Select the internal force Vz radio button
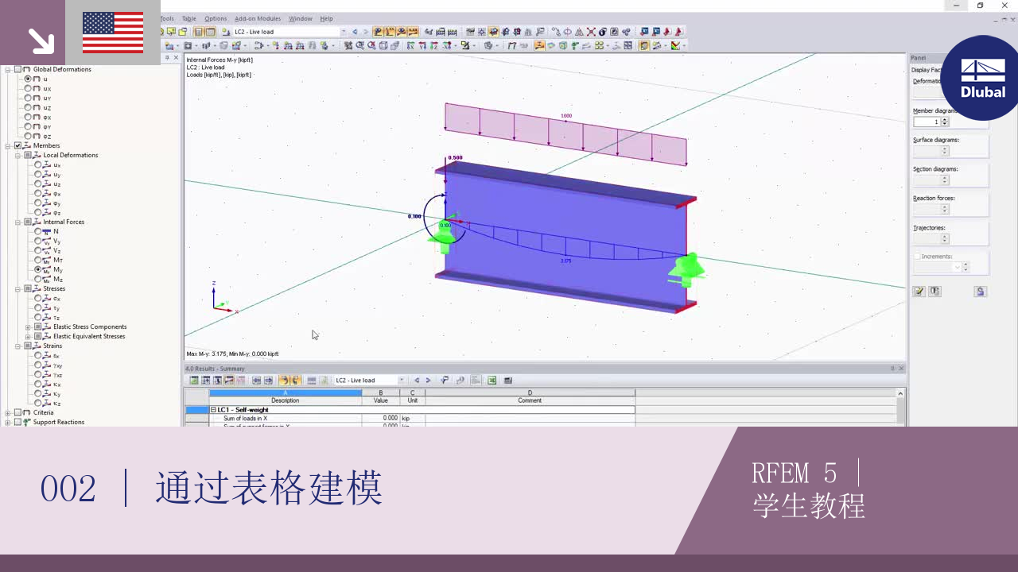The image size is (1018, 572). tap(37, 250)
